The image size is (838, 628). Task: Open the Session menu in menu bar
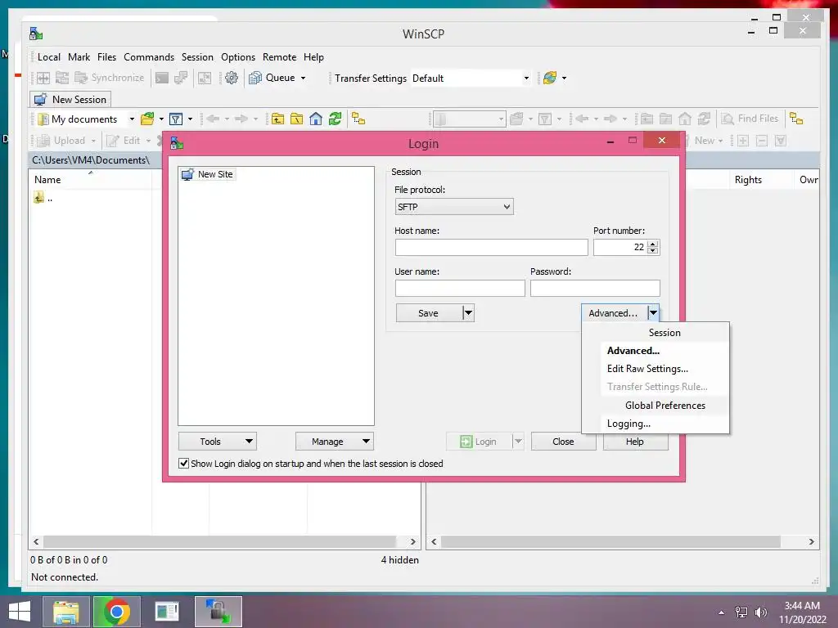pyautogui.click(x=197, y=57)
